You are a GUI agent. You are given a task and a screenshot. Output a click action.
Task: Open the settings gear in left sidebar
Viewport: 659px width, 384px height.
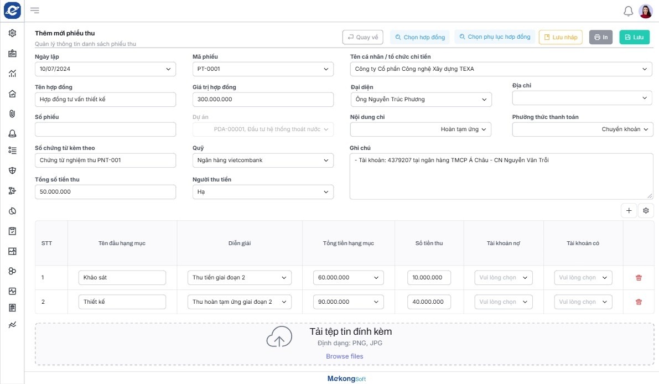point(12,33)
